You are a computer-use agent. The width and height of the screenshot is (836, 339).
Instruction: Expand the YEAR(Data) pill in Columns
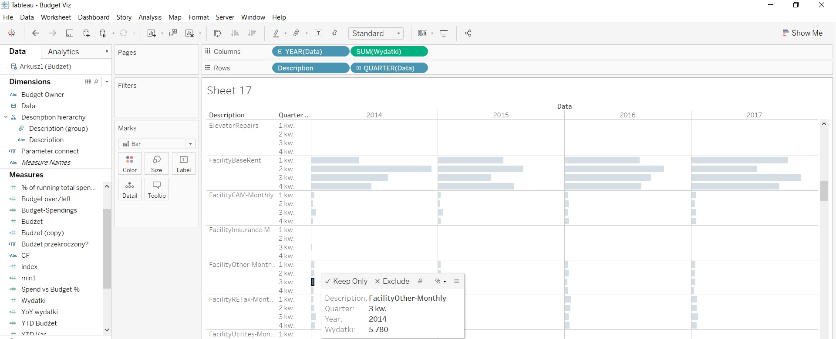coord(280,52)
